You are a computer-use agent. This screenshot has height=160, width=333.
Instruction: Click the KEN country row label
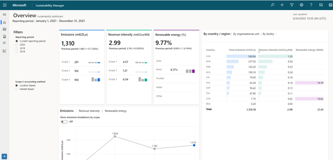click(208, 62)
